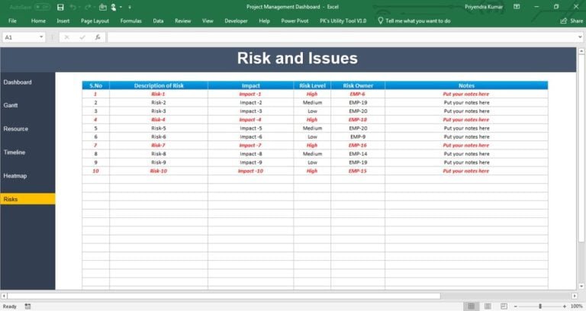Click the 100% zoom level

coord(576,306)
